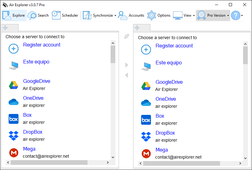
Task: Open Este equipo link in right pane
Action: click(x=169, y=63)
